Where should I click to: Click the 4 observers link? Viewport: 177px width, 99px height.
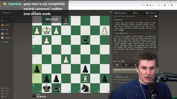point(117,75)
